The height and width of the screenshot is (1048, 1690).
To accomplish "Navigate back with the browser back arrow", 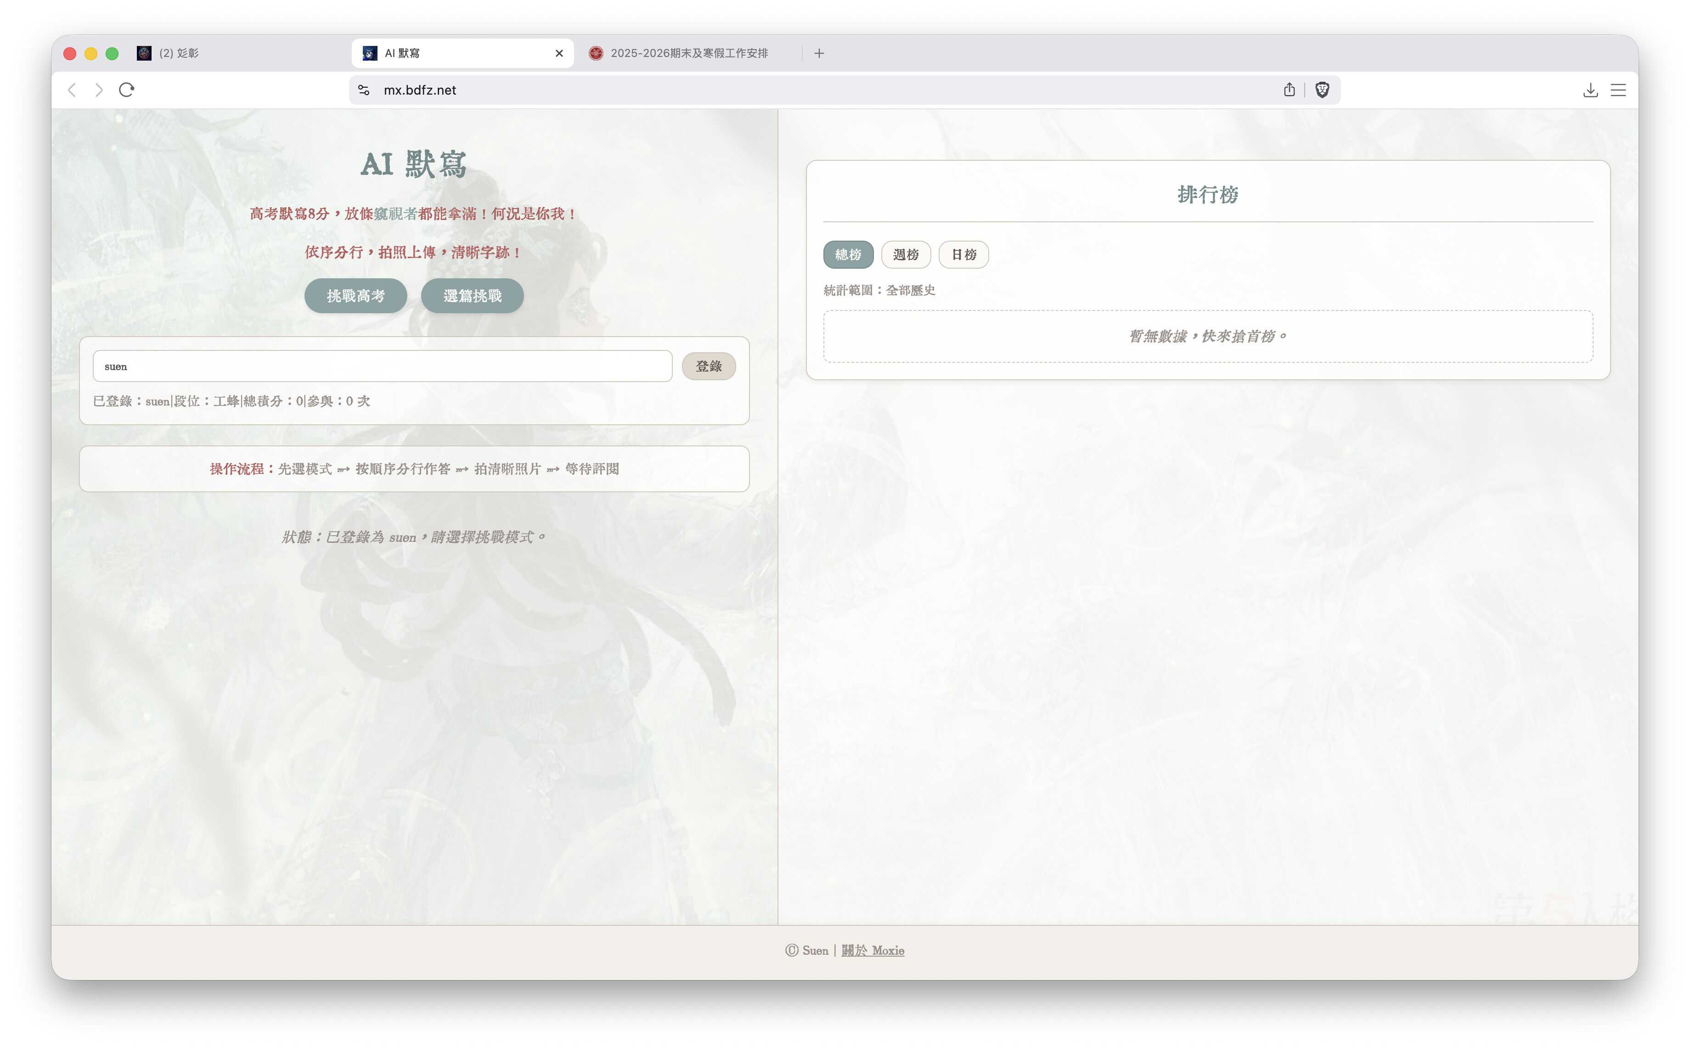I will coord(72,90).
